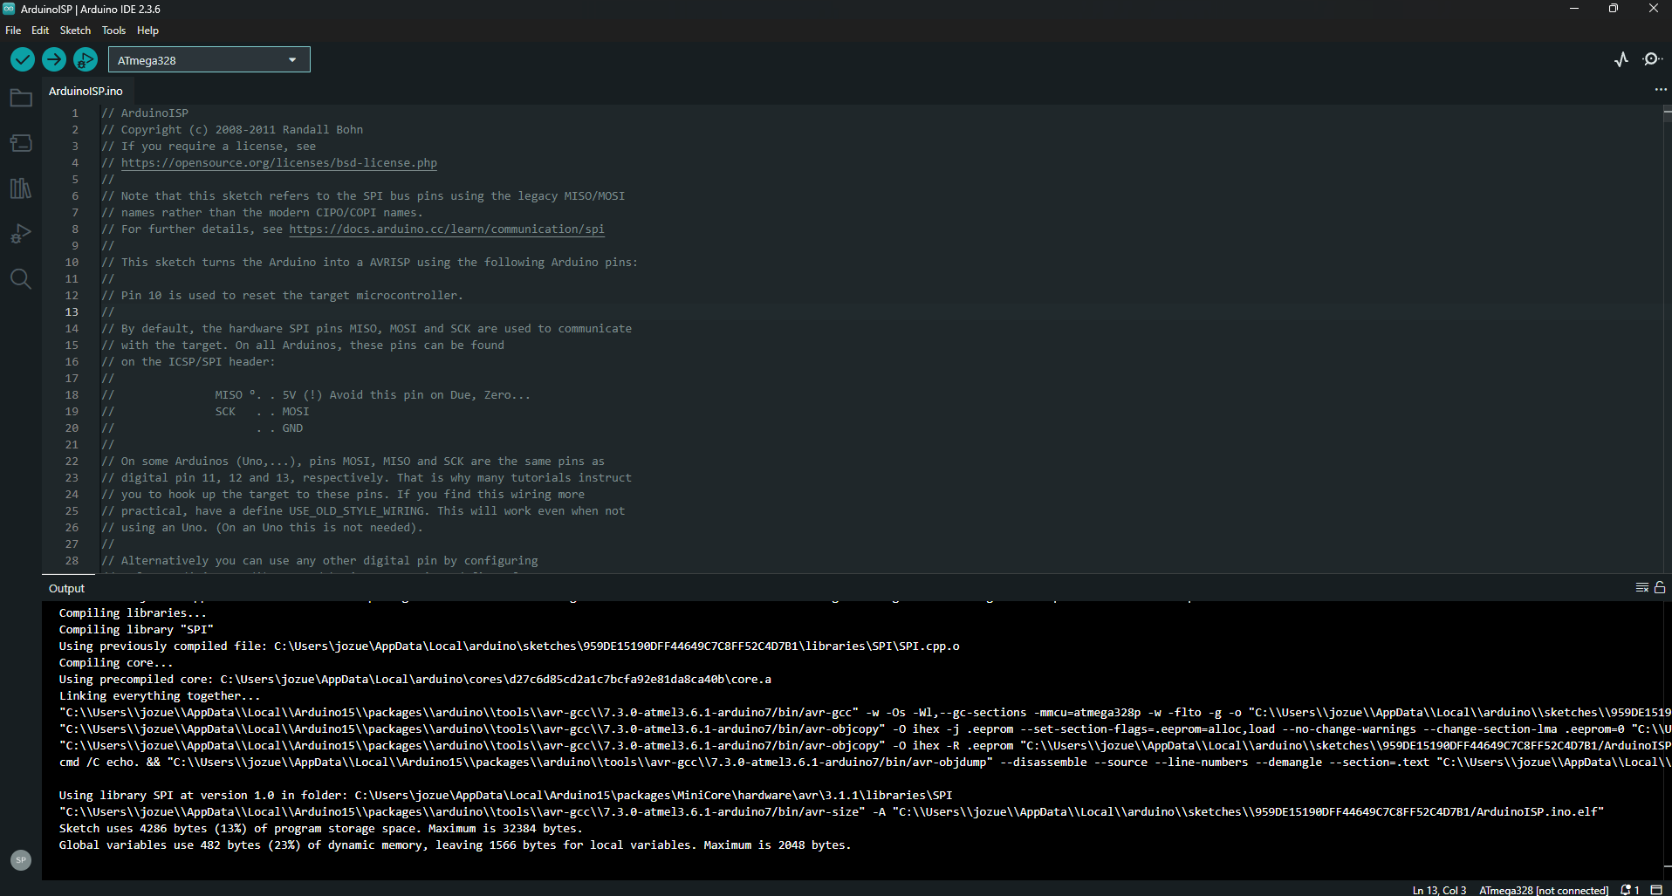The height and width of the screenshot is (896, 1672).
Task: Open the Tools menu
Action: point(113,31)
